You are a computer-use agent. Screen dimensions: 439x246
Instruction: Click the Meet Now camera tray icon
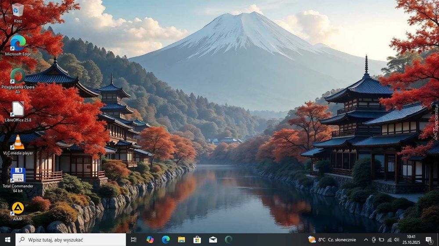(374, 239)
